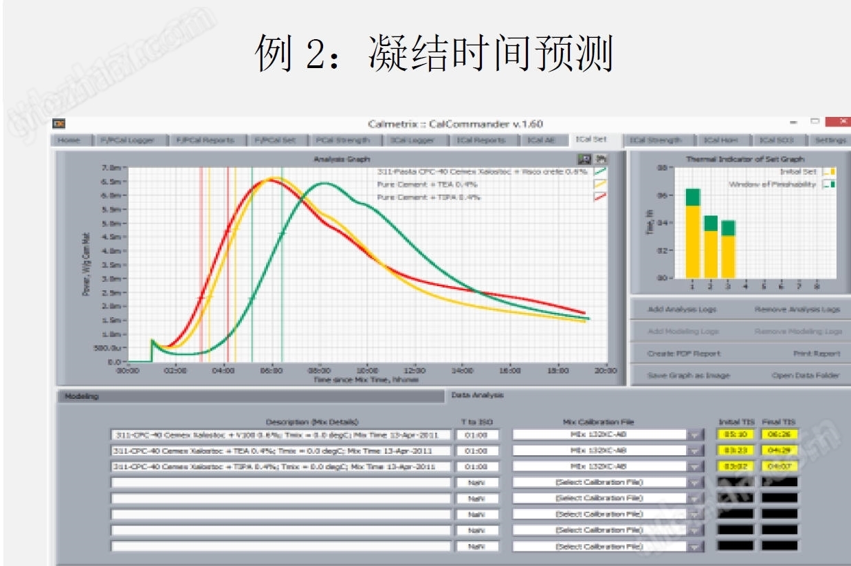Screen dimensions: 851x566
Task: Click description field for TIPA 0.4% mix
Action: [280, 466]
